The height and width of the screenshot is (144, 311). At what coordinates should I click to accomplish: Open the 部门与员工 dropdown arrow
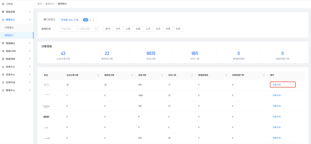click(x=94, y=20)
